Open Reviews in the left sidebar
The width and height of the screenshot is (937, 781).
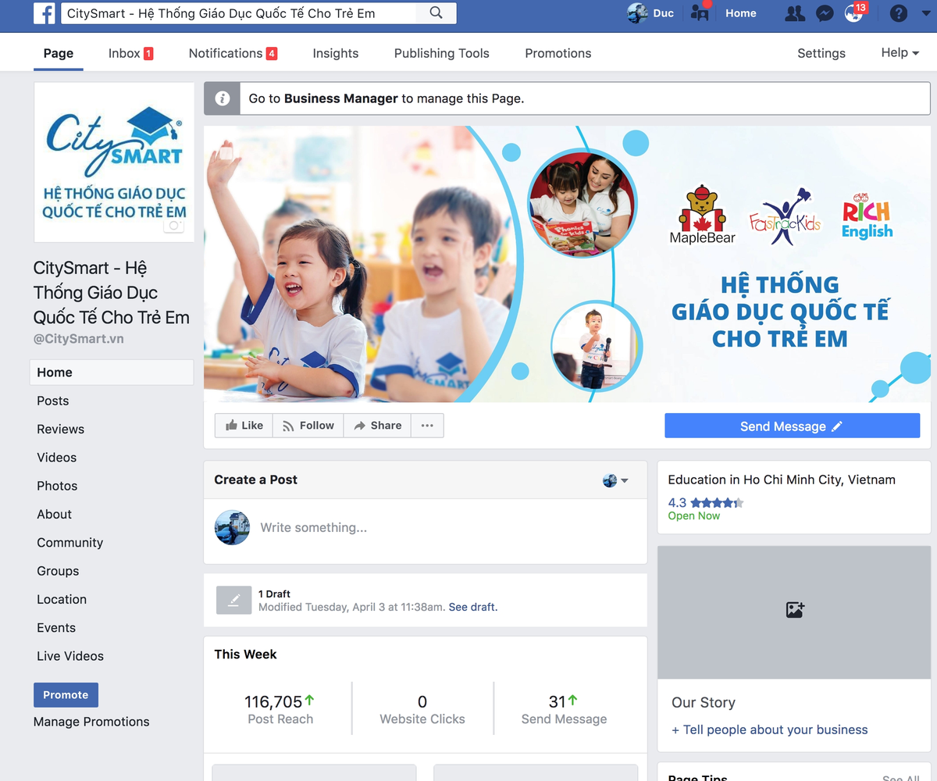coord(60,429)
